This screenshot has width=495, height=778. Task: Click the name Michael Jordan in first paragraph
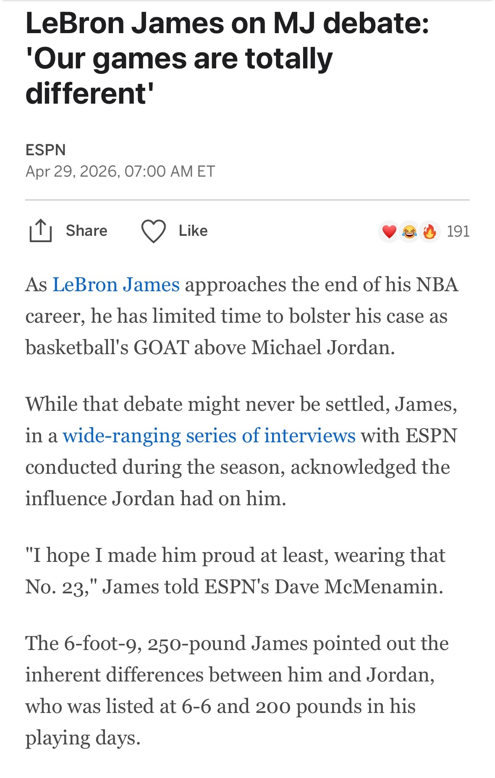[x=322, y=347]
